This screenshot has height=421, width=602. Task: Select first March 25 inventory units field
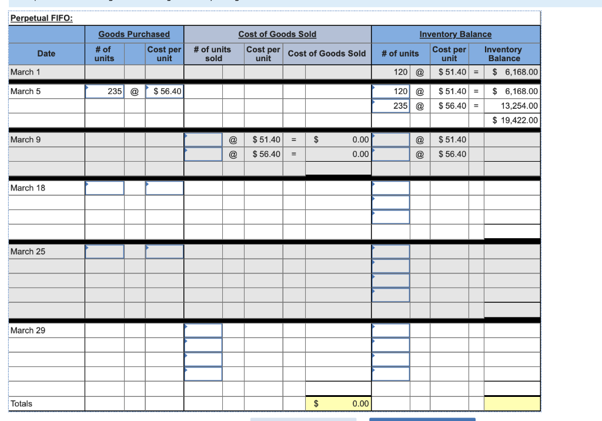[390, 252]
